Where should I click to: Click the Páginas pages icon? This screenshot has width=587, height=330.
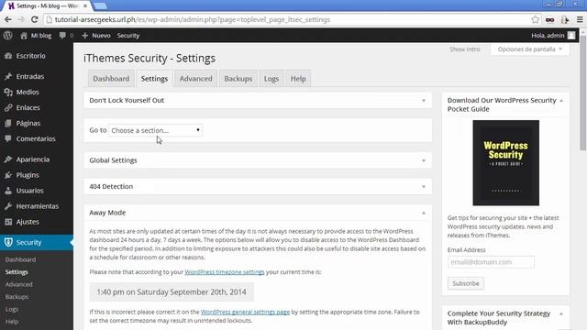pyautogui.click(x=8, y=123)
